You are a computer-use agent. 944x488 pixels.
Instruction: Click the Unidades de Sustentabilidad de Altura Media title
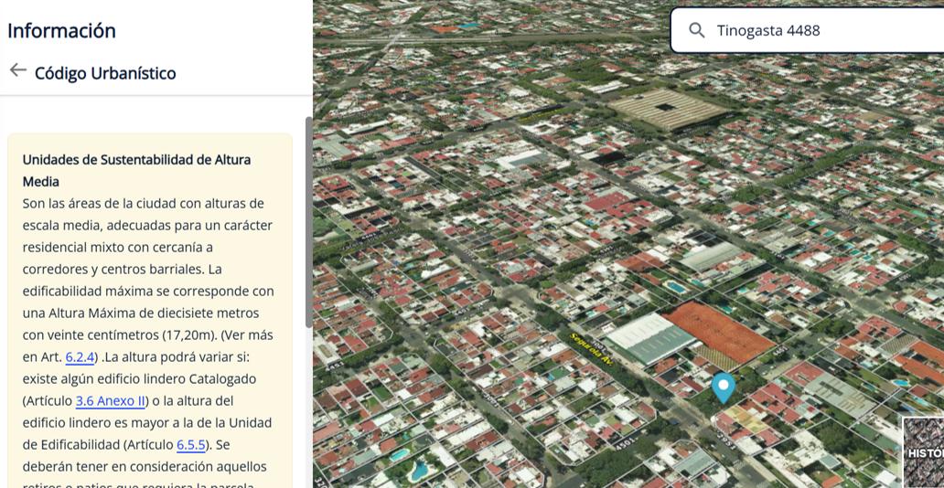click(136, 170)
